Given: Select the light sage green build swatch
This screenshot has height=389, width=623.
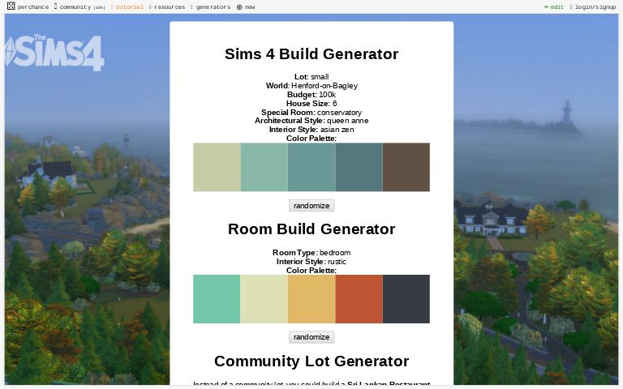Looking at the screenshot, I should pos(264,167).
